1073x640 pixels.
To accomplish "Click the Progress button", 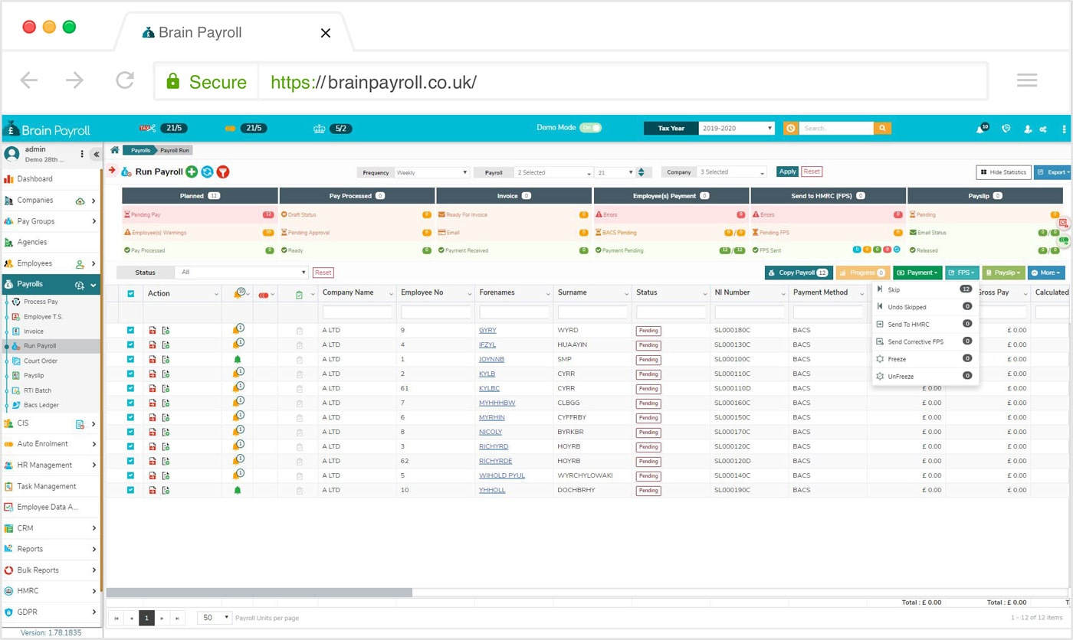I will click(x=863, y=273).
